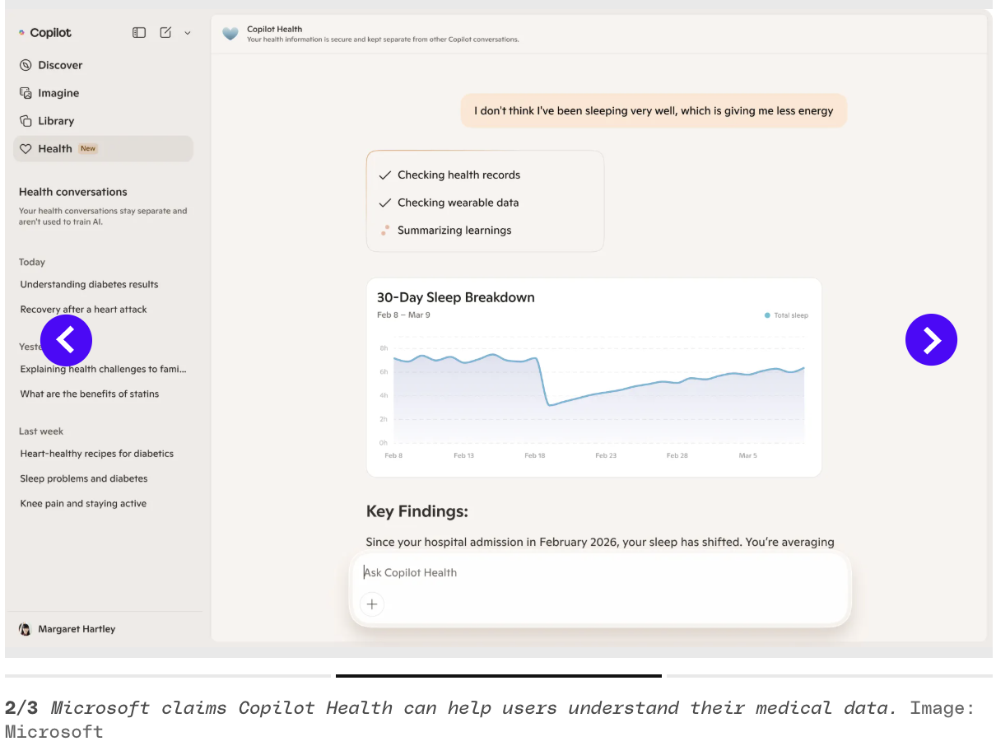Click Margaret Hartley profile avatar
Image resolution: width=996 pixels, height=746 pixels.
(25, 629)
